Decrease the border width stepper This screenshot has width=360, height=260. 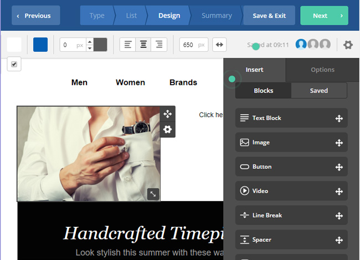90,48
